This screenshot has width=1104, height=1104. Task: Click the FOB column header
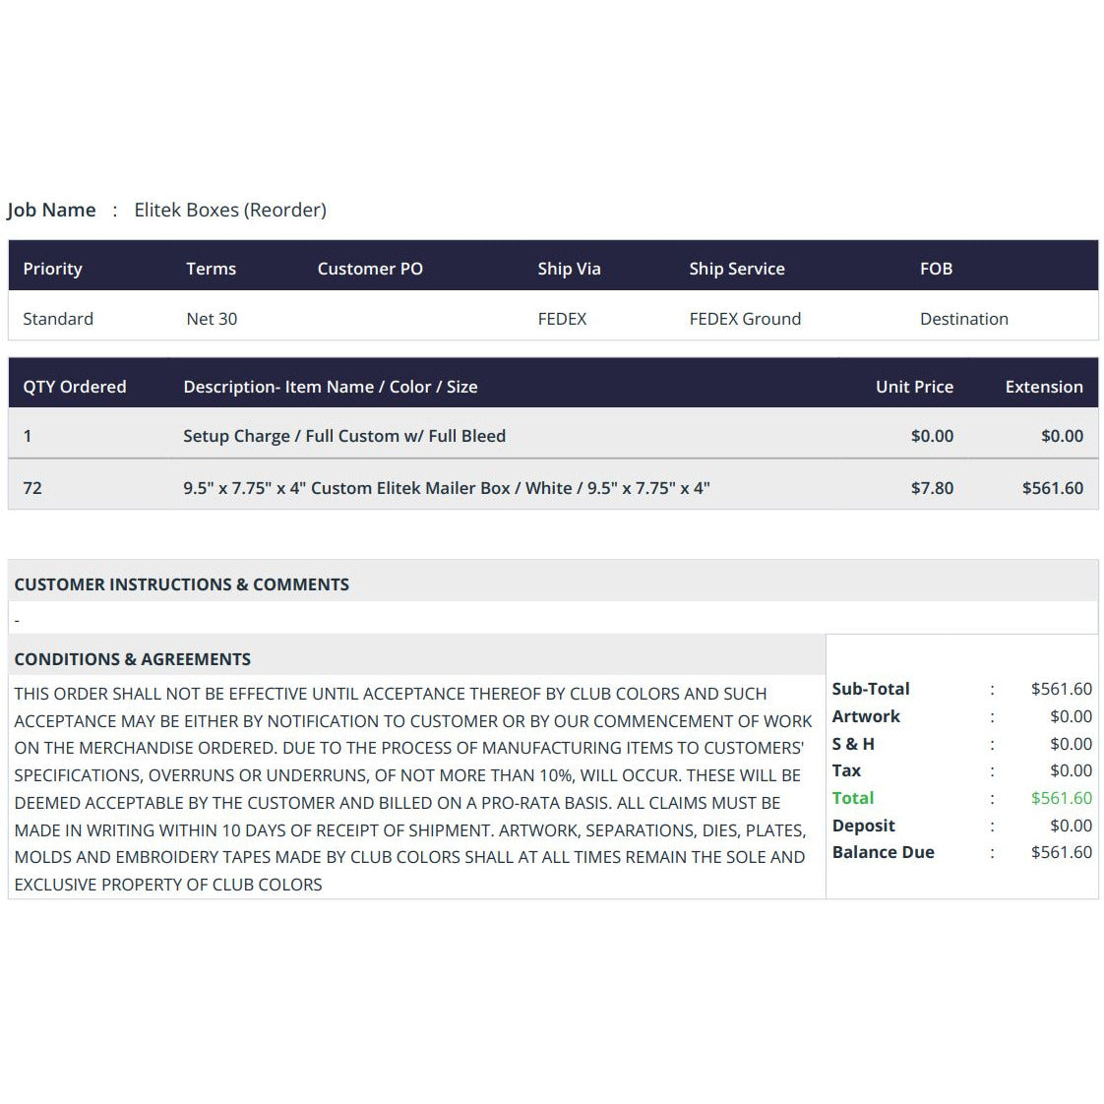[x=937, y=269]
